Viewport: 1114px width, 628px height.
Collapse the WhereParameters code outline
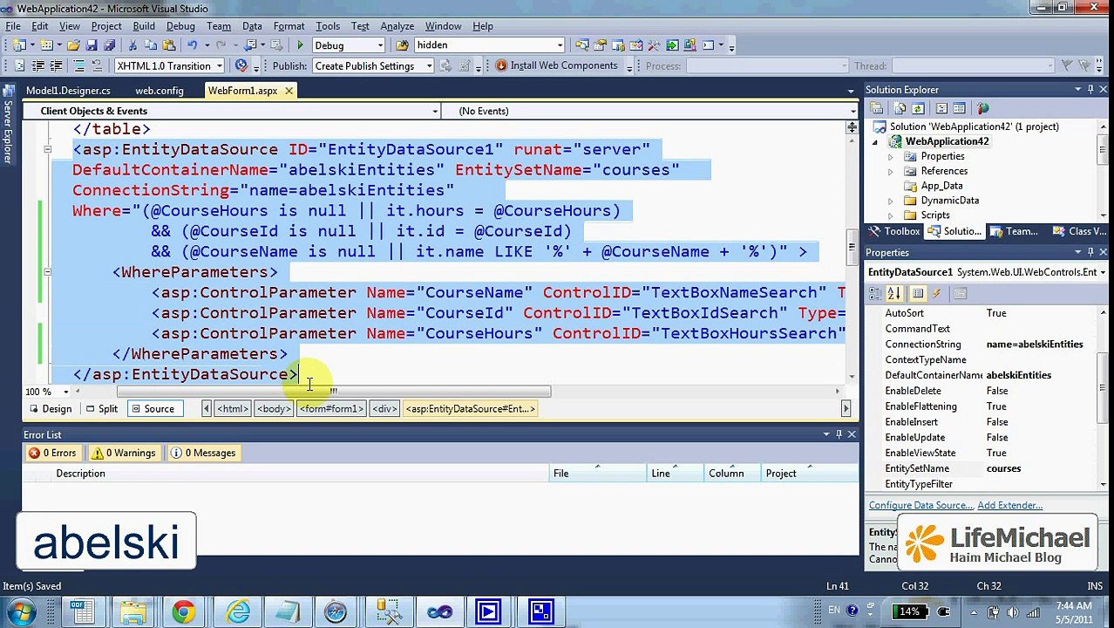(x=48, y=272)
